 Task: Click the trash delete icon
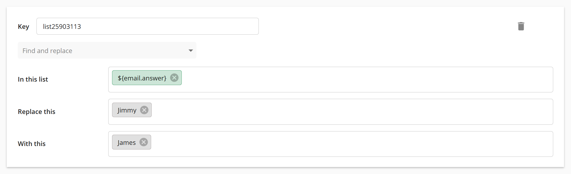[521, 26]
